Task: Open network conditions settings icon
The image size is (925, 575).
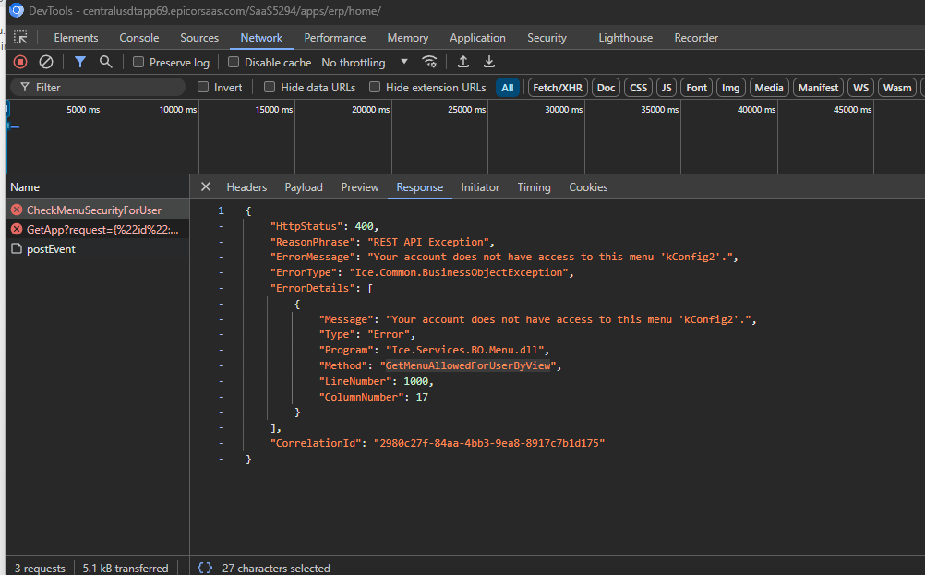Action: (x=429, y=62)
